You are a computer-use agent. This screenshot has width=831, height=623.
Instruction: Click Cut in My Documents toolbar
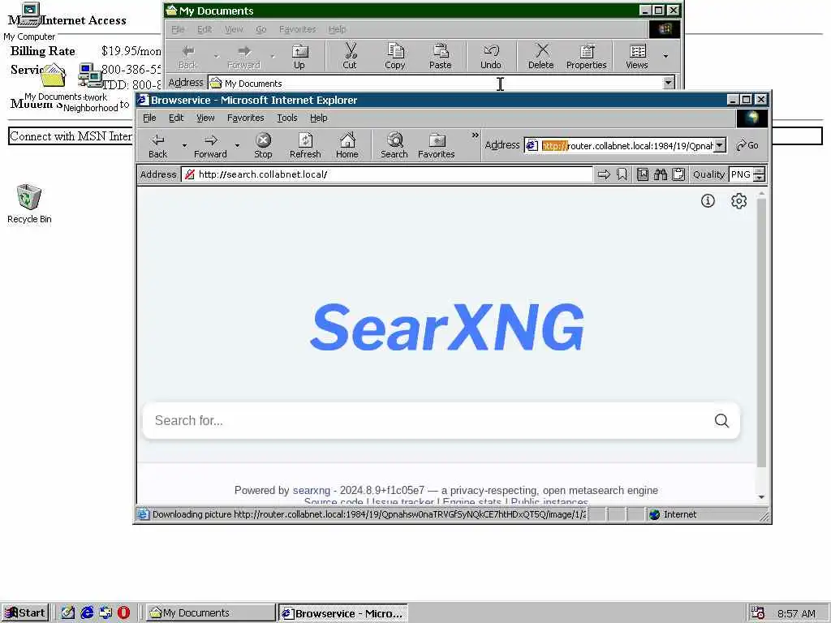click(350, 56)
